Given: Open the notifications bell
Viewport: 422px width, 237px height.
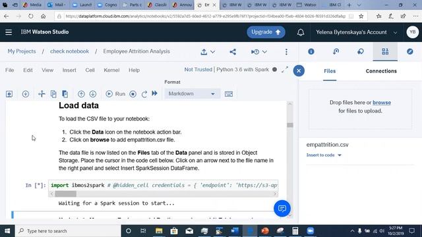Looking at the screenshot, I should click(301, 32).
